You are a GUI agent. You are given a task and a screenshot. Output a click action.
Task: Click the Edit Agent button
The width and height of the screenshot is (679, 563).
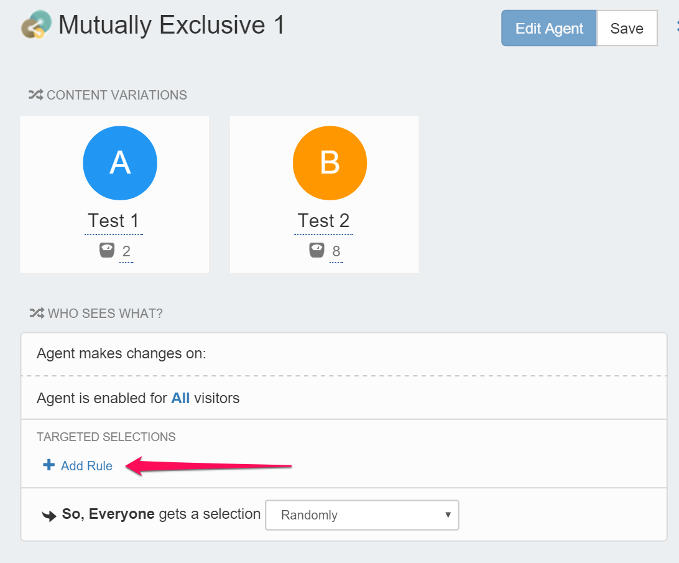(548, 28)
